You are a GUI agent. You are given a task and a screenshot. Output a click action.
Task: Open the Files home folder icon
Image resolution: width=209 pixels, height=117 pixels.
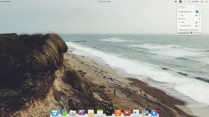tap(73, 113)
